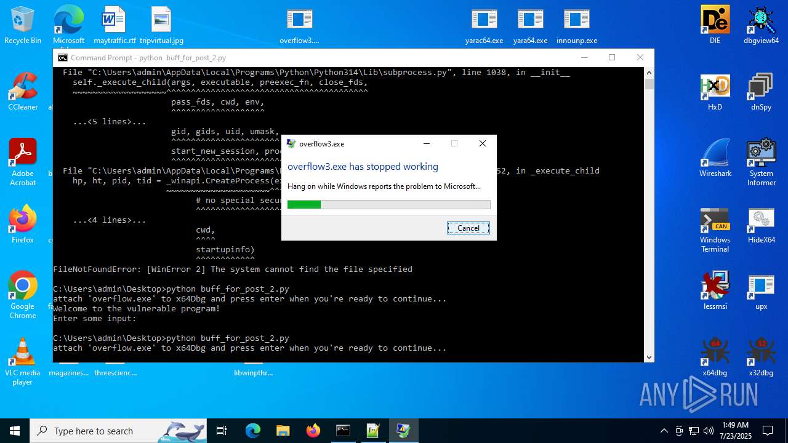The height and width of the screenshot is (443, 788).
Task: Open Task View on the taskbar
Action: 222,431
